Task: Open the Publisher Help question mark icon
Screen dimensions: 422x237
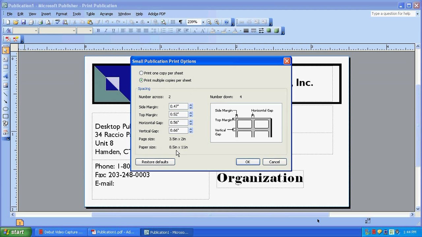Action: coord(226,22)
